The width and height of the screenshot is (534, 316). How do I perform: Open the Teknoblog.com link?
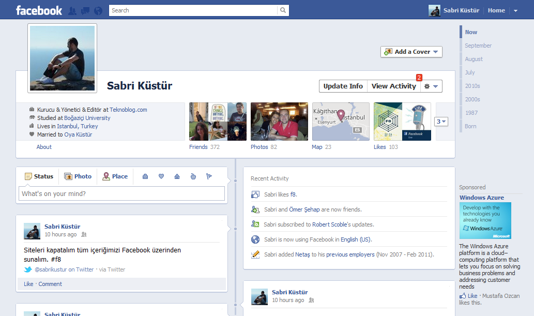tap(128, 110)
